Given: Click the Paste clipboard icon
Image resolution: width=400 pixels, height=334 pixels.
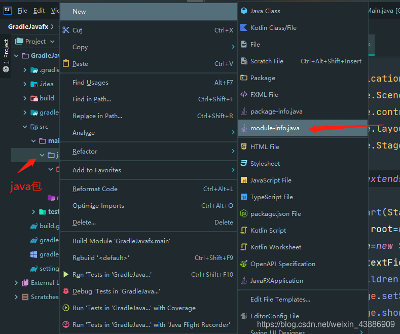Looking at the screenshot, I should pyautogui.click(x=66, y=63).
